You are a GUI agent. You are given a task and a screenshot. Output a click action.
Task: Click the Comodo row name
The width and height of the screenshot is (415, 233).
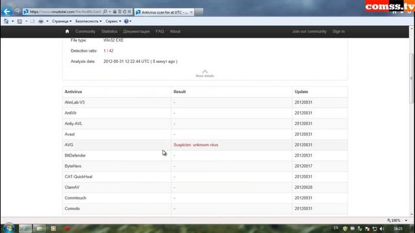tap(72, 208)
